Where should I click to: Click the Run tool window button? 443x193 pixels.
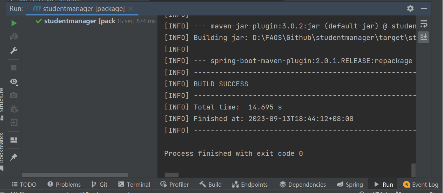[383, 185]
